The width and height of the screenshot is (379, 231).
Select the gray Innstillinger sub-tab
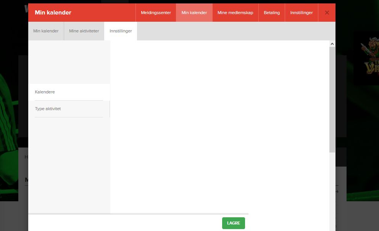pos(121,31)
